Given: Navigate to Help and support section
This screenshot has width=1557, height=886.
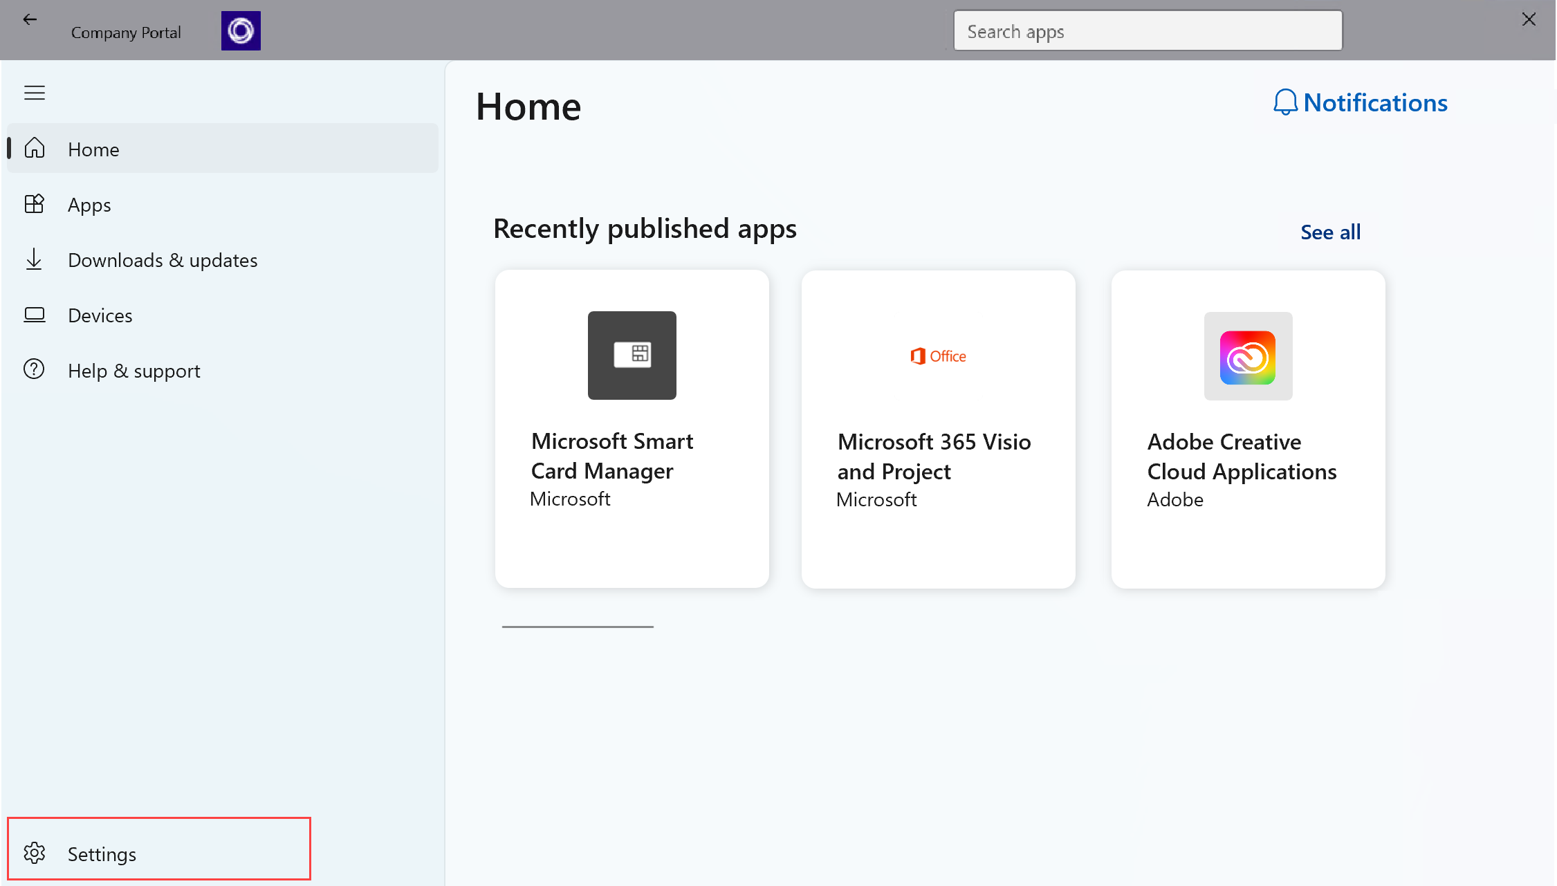Looking at the screenshot, I should coord(133,370).
